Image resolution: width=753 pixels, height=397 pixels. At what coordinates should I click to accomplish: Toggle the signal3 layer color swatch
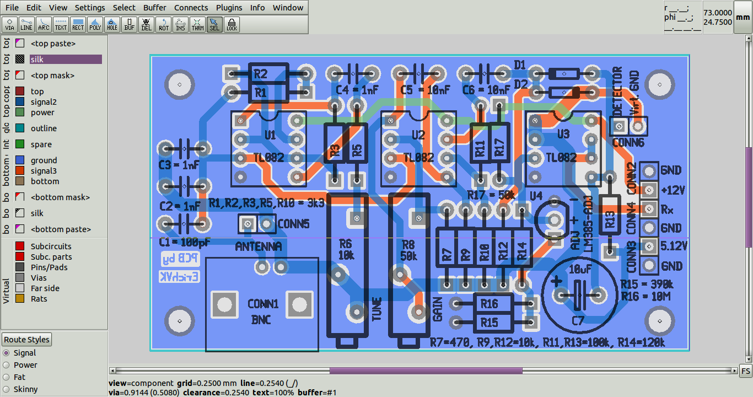[20, 171]
